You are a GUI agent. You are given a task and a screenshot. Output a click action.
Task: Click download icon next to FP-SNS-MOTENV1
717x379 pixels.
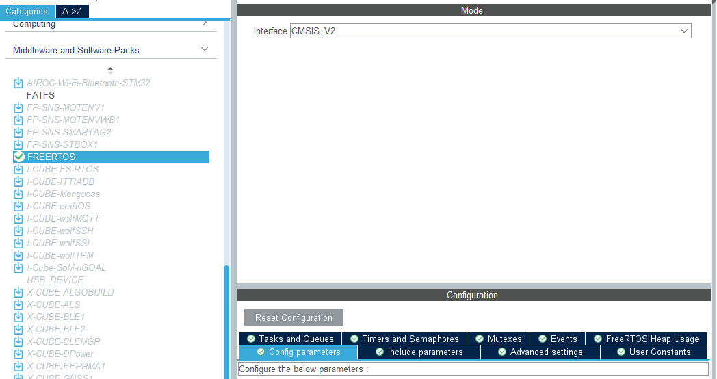click(x=18, y=107)
